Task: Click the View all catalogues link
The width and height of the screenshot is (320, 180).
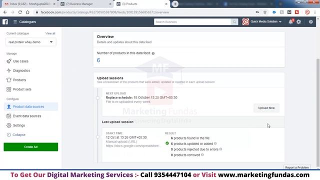Action: click(x=50, y=33)
